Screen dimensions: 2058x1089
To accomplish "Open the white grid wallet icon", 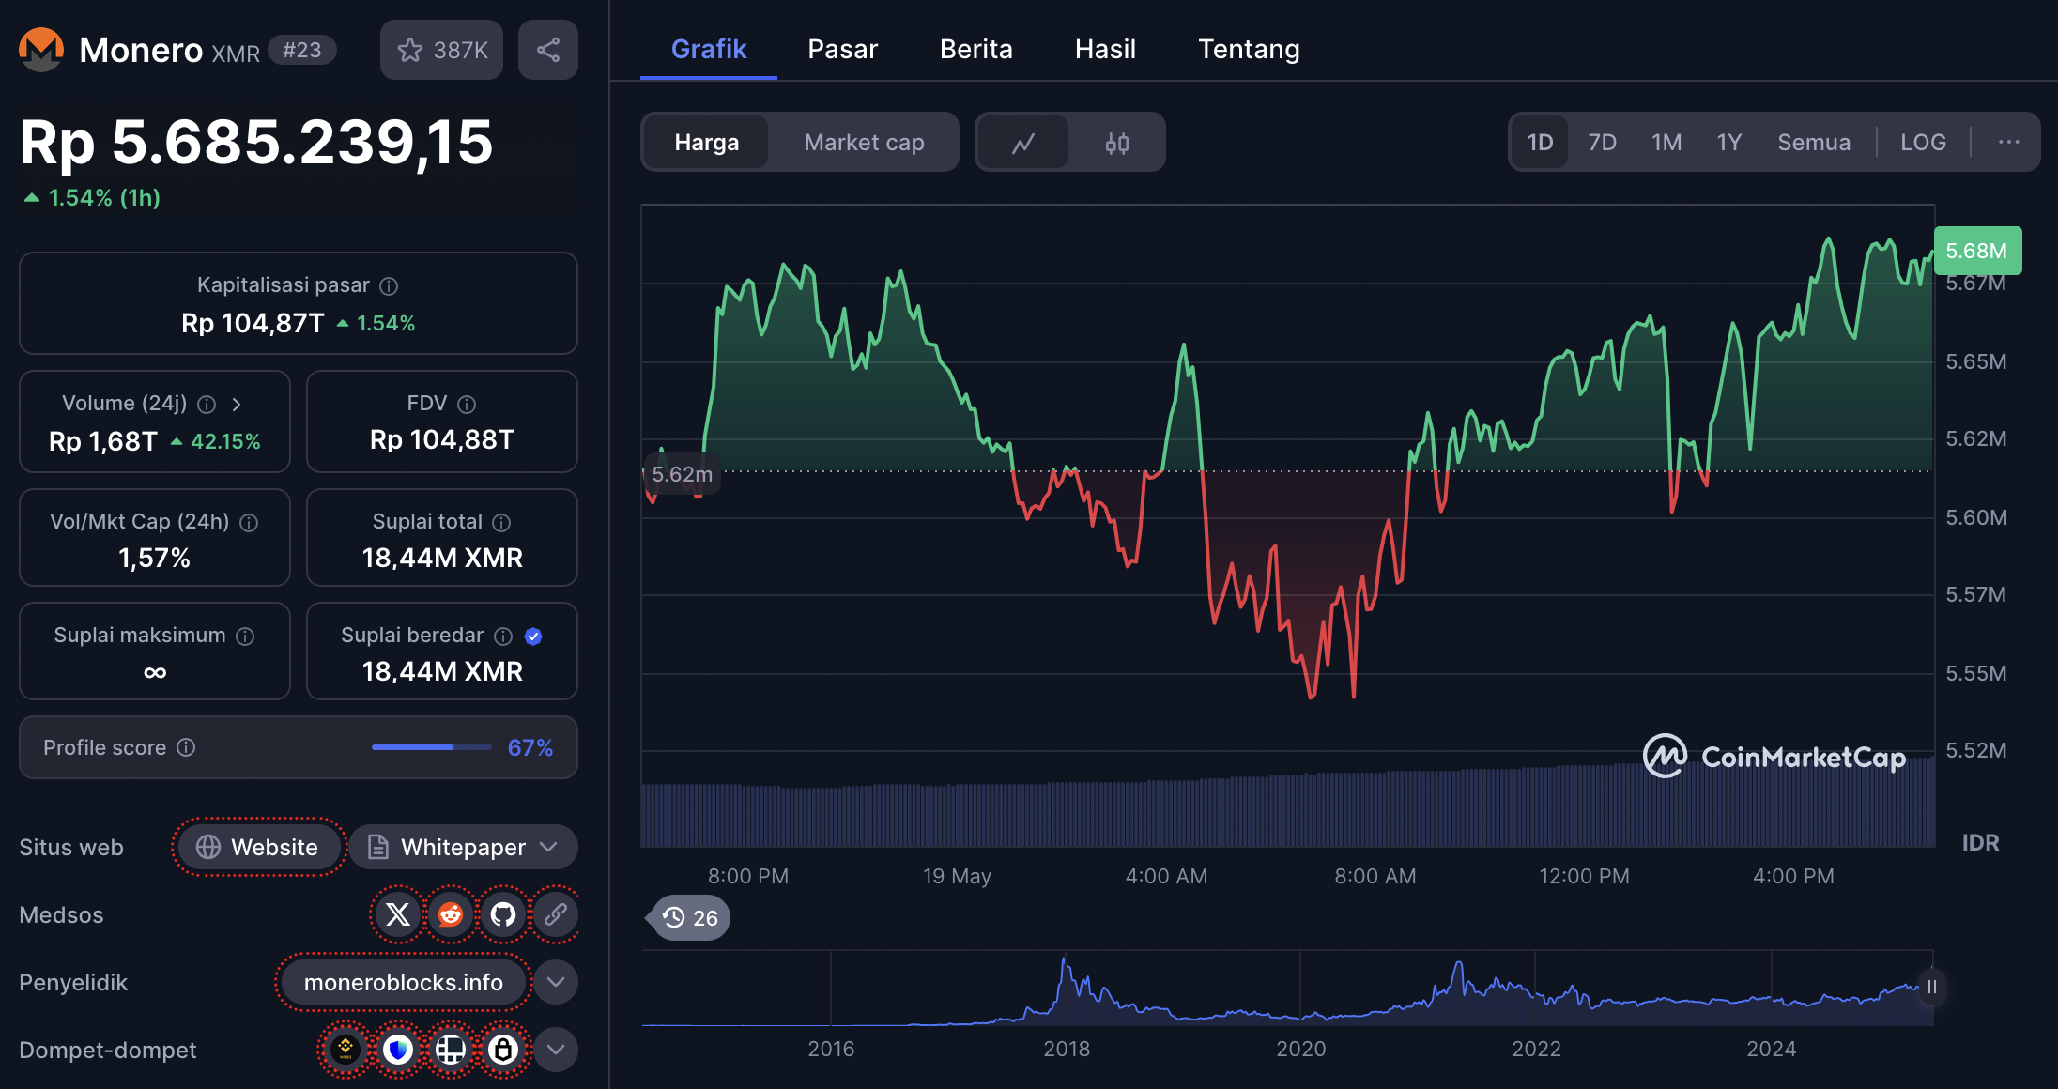I will 451,1050.
